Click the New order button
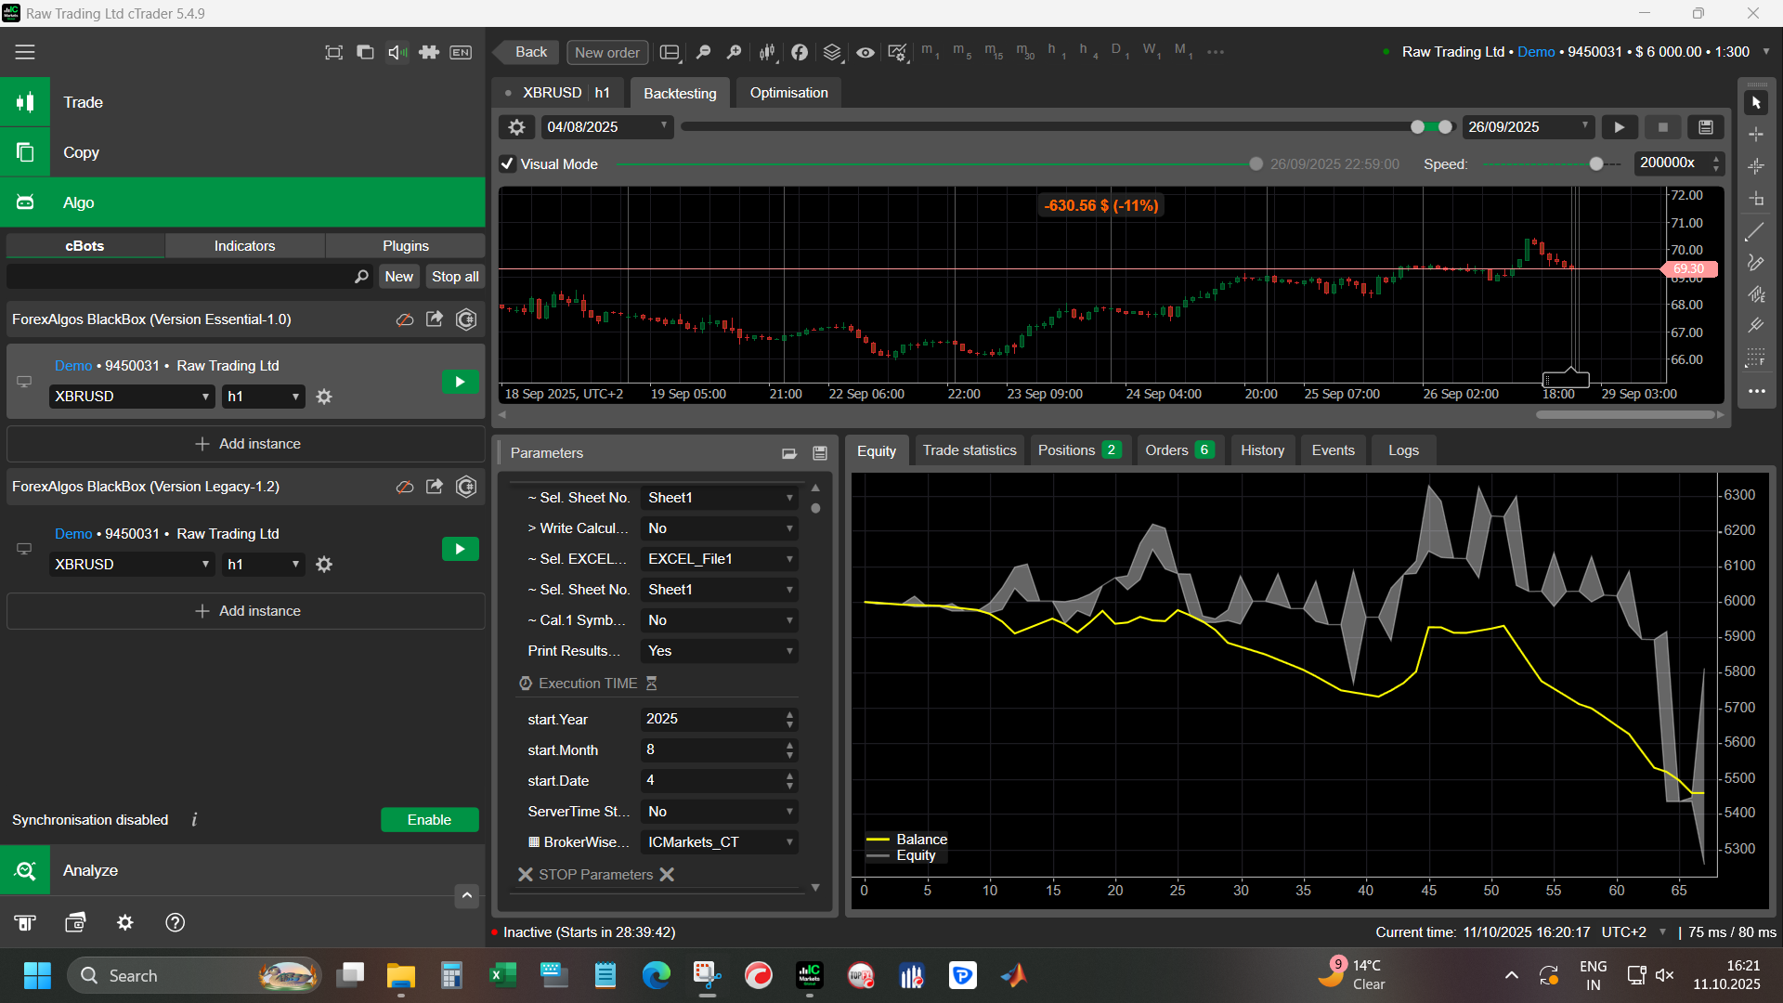1783x1003 pixels. [x=606, y=53]
